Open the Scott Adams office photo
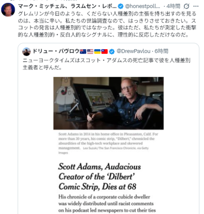The width and height of the screenshot is (204, 214). click(108, 103)
